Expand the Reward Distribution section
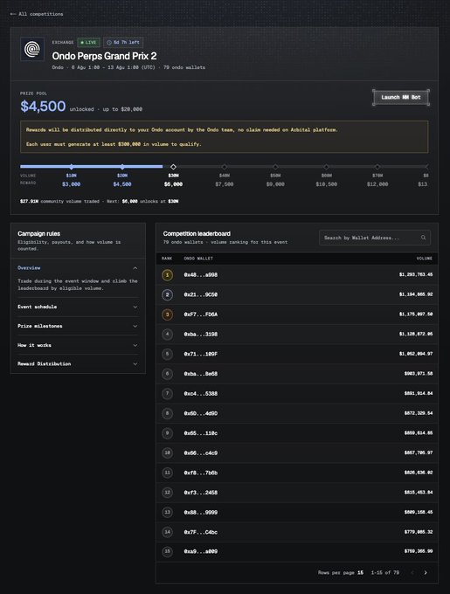Screen dimensions: 450x594 point(78,363)
